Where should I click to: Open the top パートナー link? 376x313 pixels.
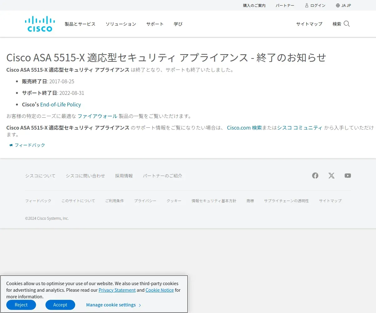click(285, 5)
